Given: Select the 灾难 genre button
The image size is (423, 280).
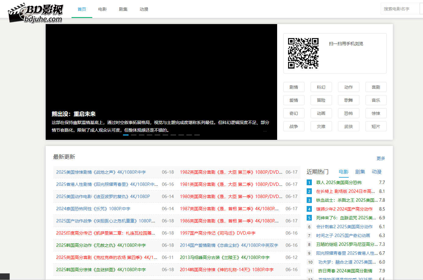Looking at the screenshot, I should 321,126.
